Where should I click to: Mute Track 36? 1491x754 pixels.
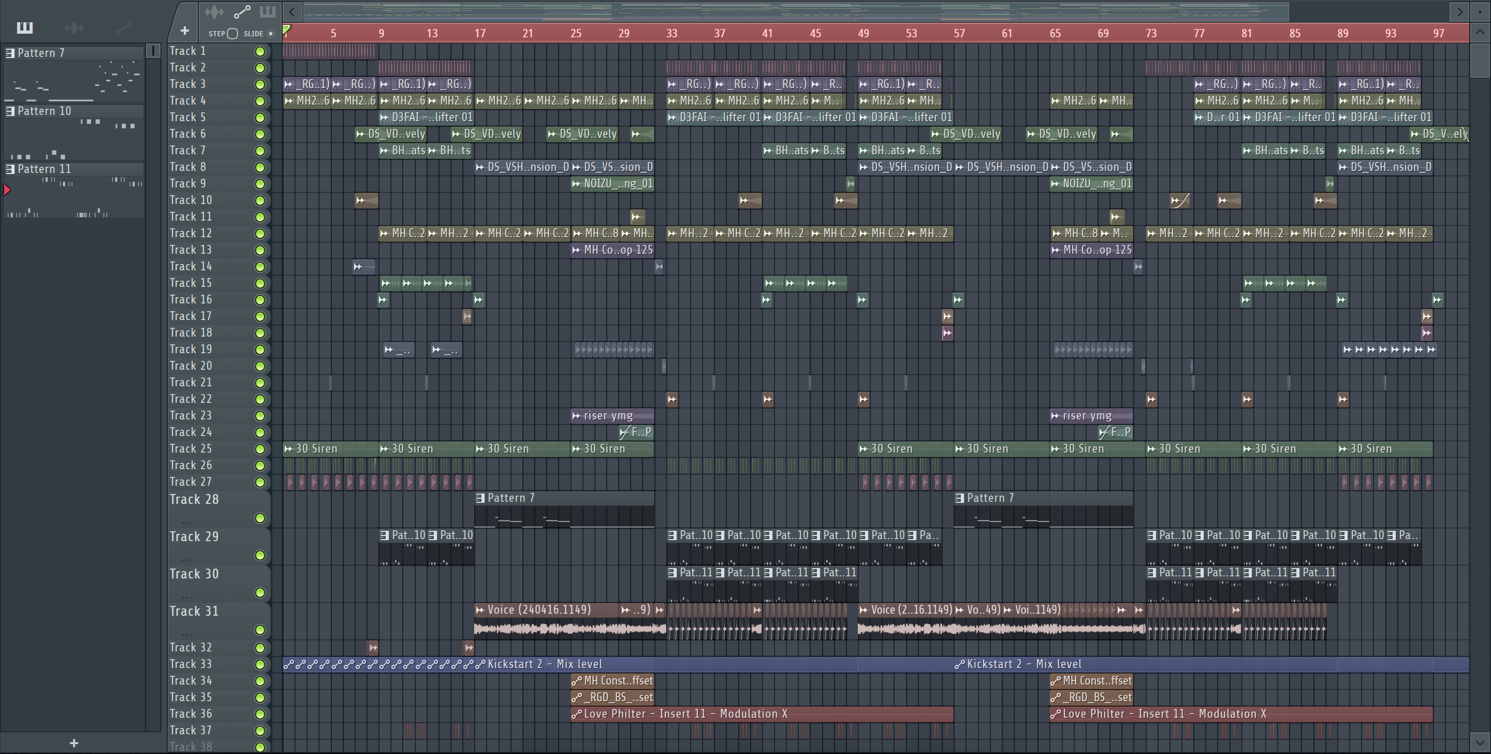[260, 715]
